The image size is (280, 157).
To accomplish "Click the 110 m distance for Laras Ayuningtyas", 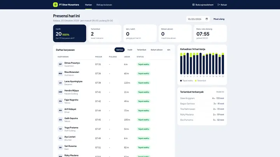I will 127,83.
